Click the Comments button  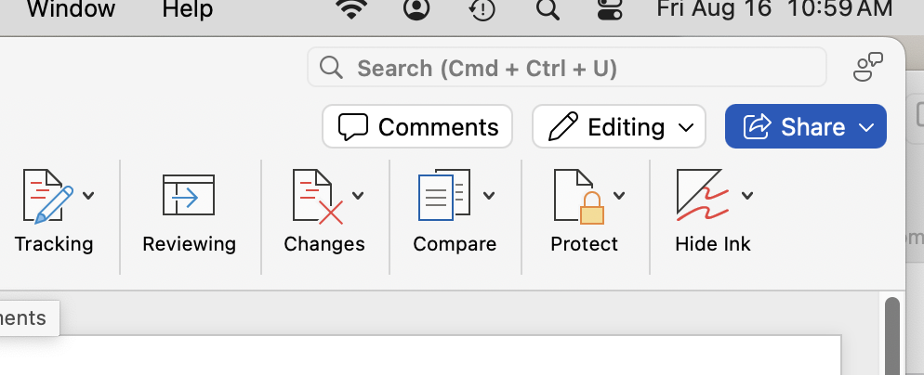[x=417, y=126]
